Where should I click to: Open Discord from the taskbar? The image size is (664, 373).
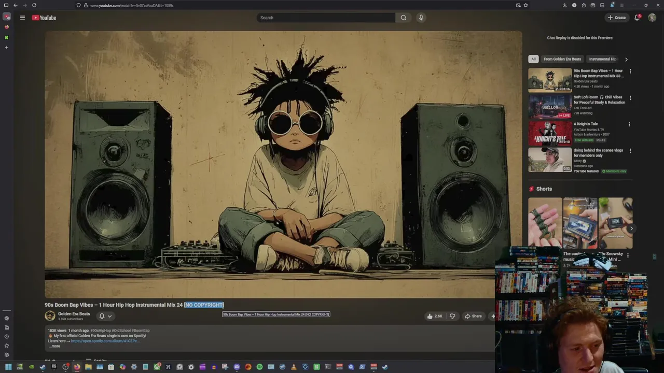pyautogui.click(x=237, y=367)
